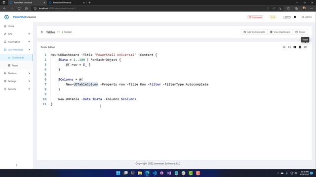
Task: Expand the Settings sidebar section
Action: click(16, 81)
